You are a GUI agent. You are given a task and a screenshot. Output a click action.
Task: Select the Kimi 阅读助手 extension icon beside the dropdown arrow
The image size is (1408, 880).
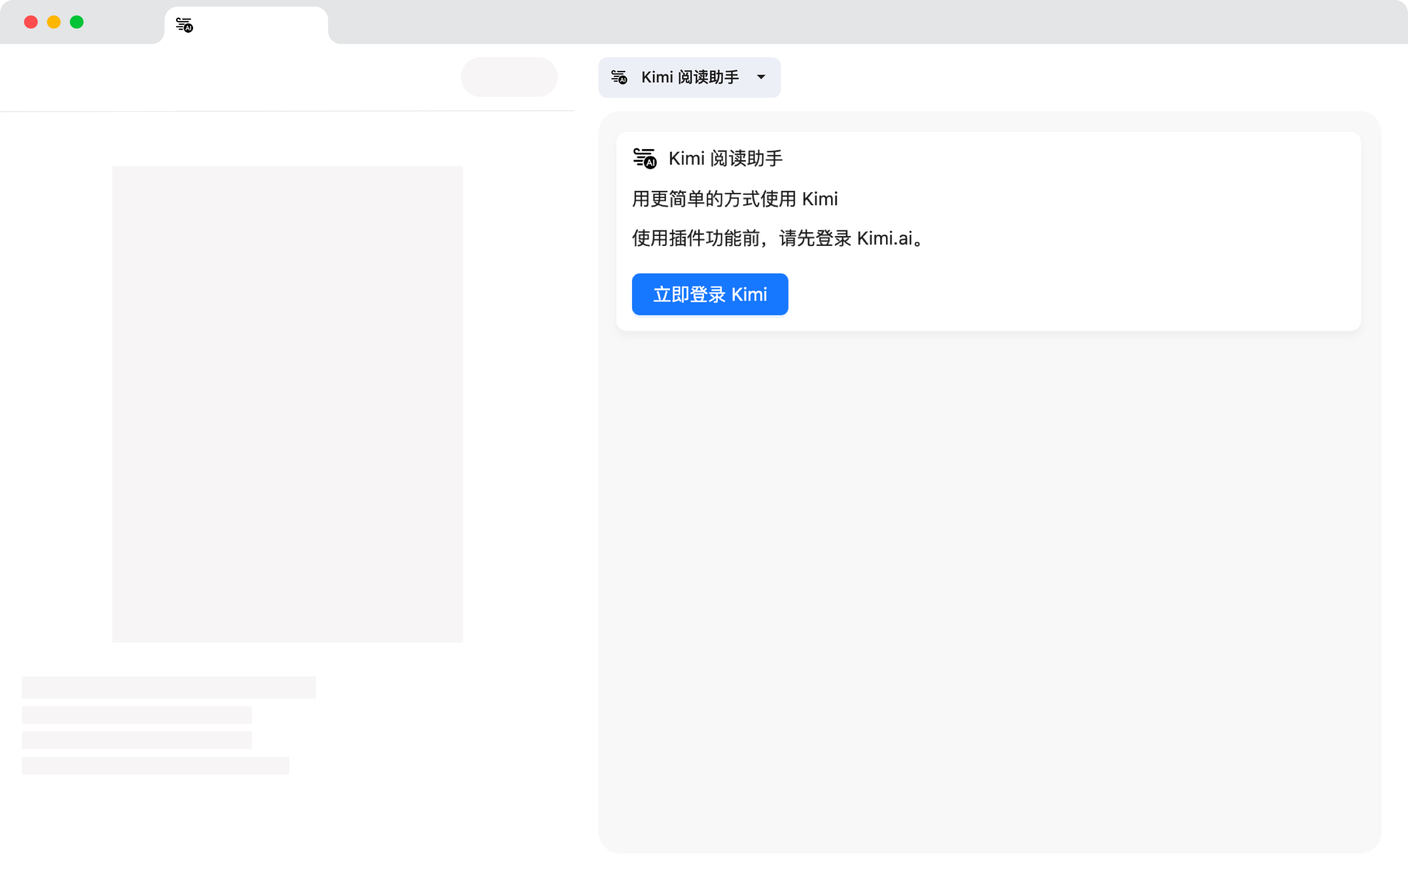(x=619, y=78)
